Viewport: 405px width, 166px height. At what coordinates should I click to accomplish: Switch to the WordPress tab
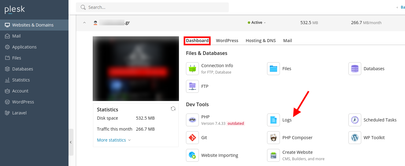point(227,41)
